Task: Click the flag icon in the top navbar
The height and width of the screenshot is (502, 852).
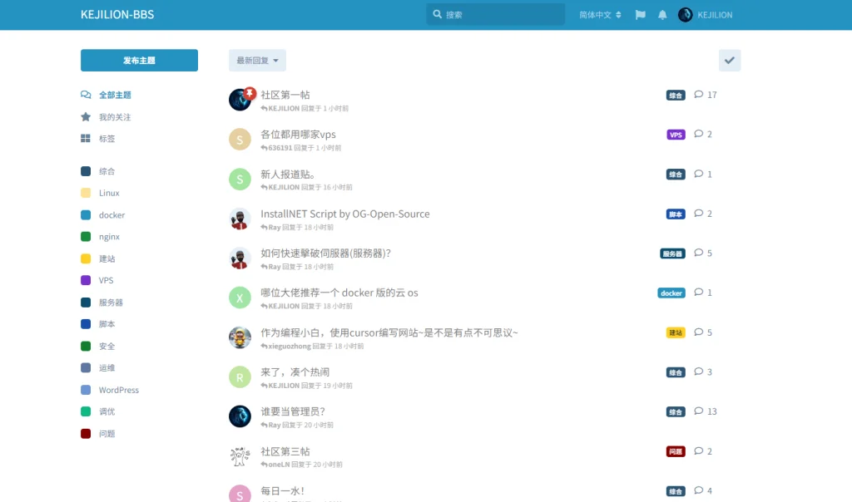Action: pos(640,14)
